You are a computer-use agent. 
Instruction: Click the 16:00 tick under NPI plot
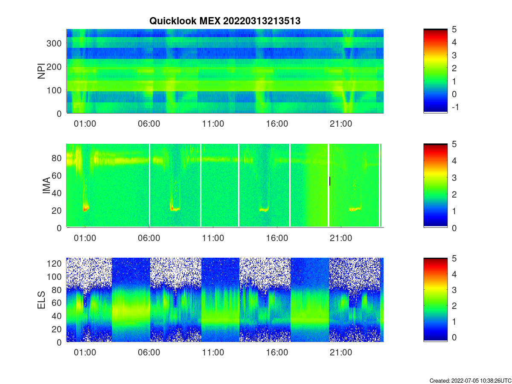277,124
